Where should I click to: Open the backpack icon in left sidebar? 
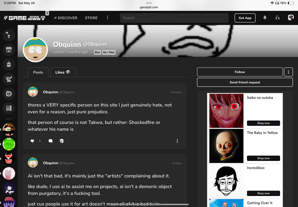[9, 65]
